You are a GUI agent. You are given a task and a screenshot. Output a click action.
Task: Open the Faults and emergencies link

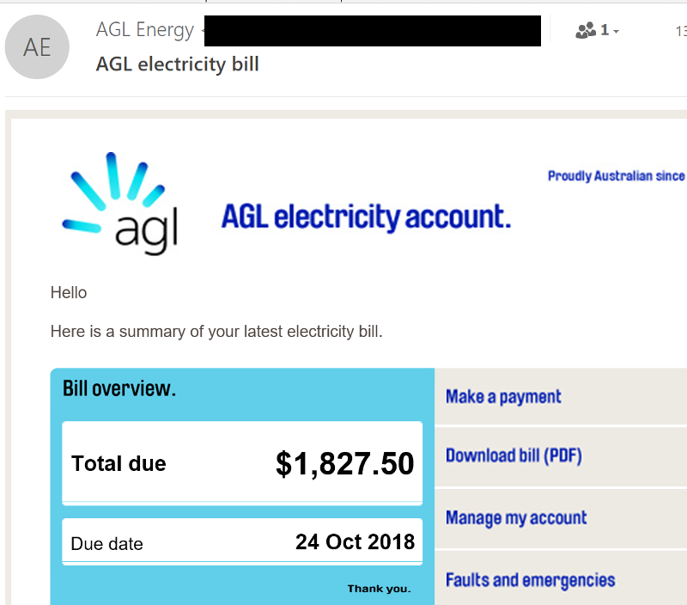pyautogui.click(x=530, y=580)
